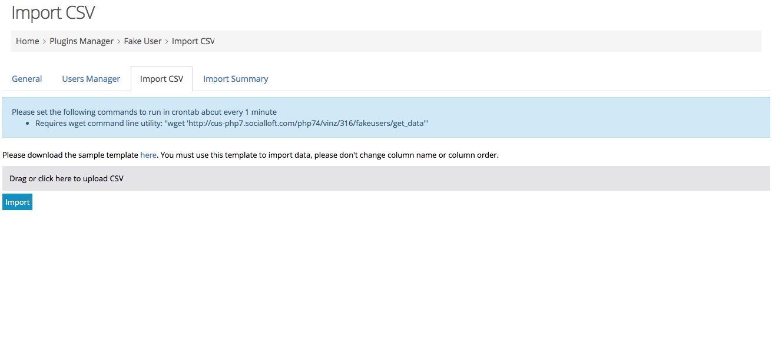The image size is (772, 349).
Task: Open the General tab
Action: point(27,79)
